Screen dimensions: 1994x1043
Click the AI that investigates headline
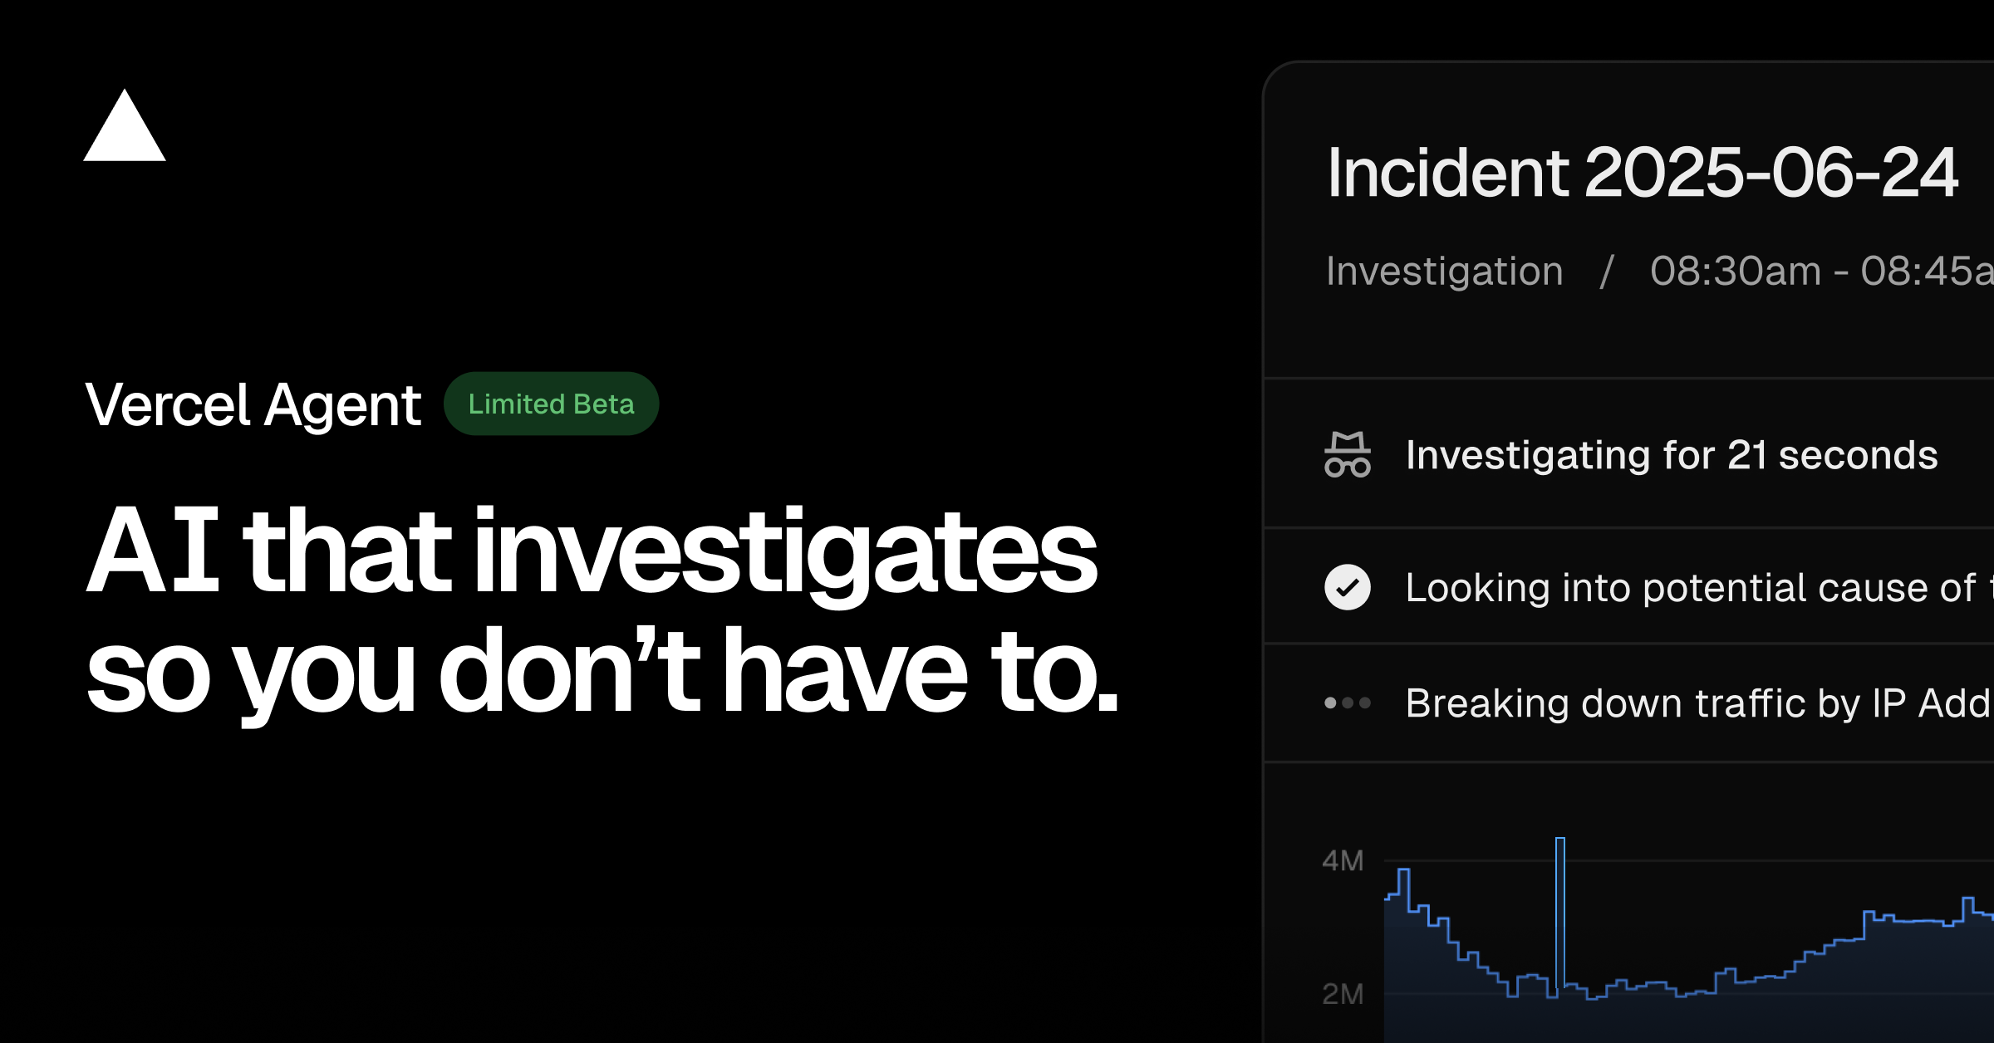[592, 552]
